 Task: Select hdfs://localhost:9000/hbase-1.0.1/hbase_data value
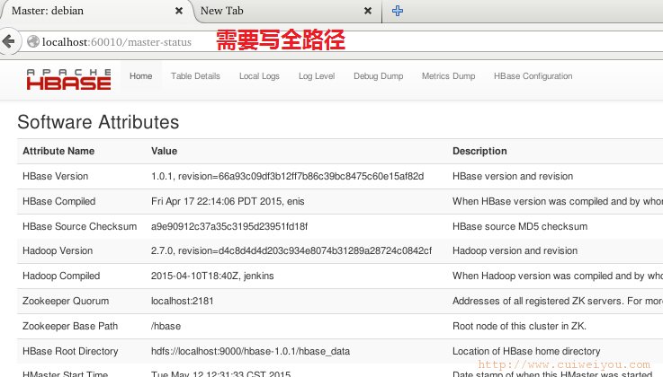(x=250, y=351)
